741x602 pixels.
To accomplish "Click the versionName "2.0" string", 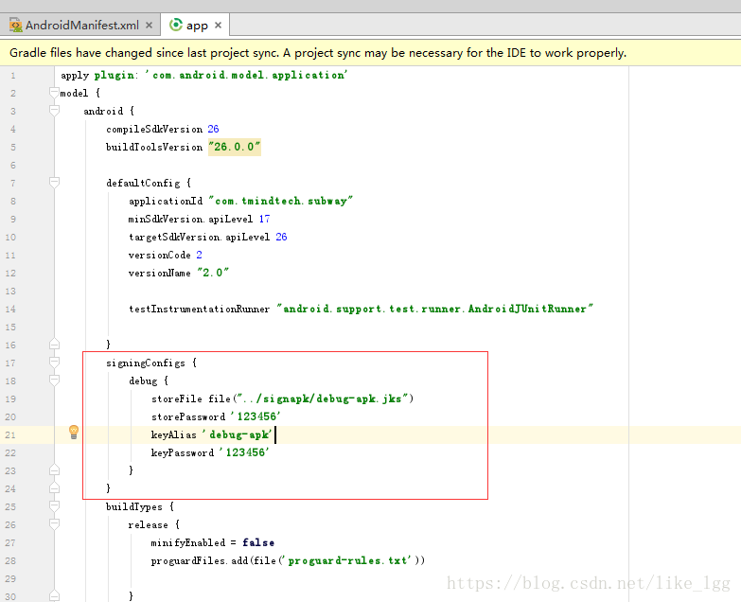I will pyautogui.click(x=213, y=273).
